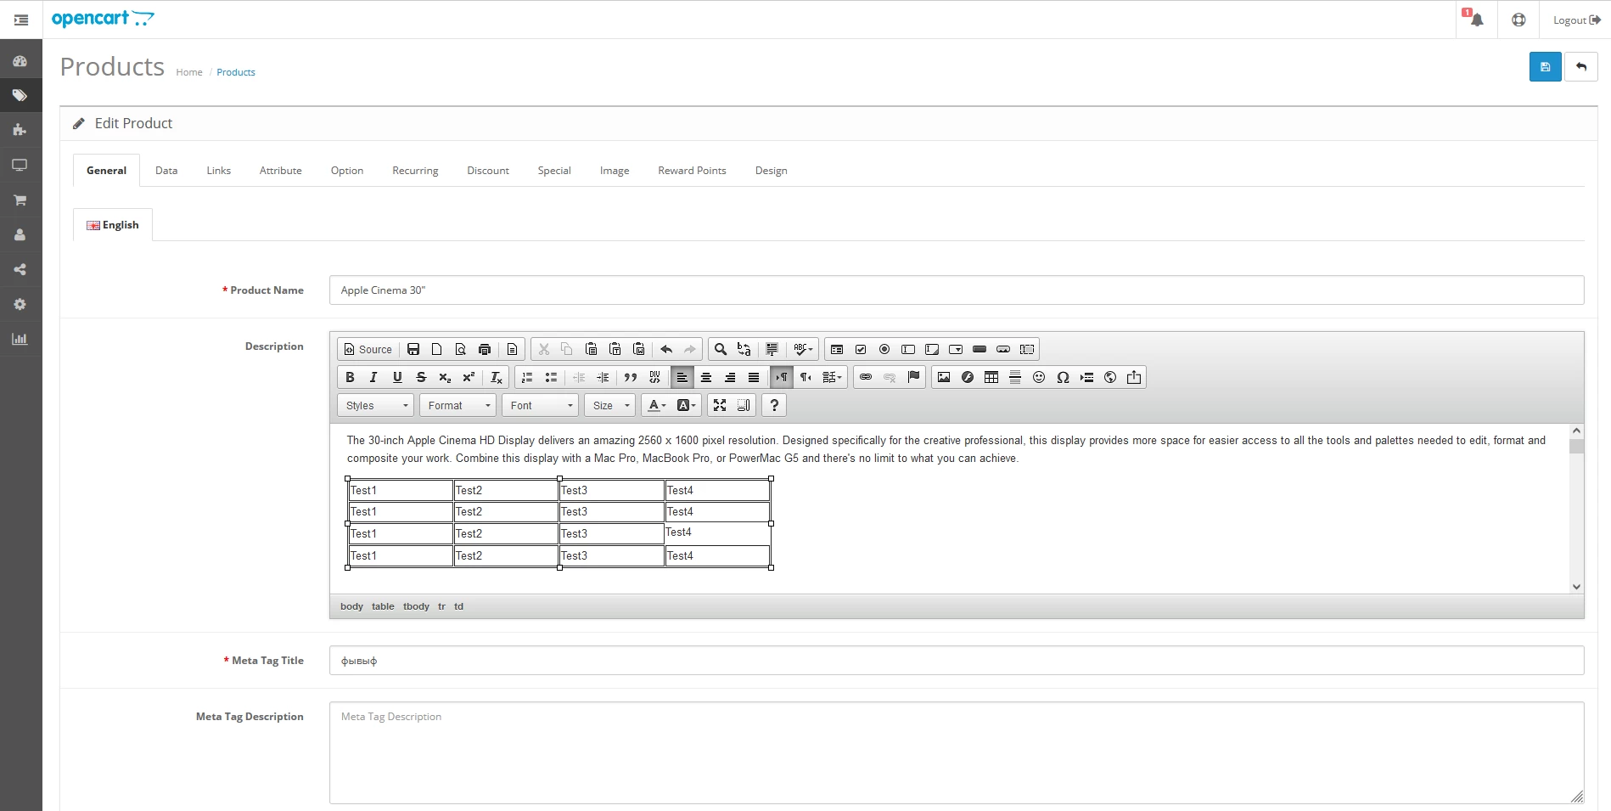This screenshot has height=811, width=1611.
Task: Open the Styles dropdown
Action: pyautogui.click(x=376, y=405)
